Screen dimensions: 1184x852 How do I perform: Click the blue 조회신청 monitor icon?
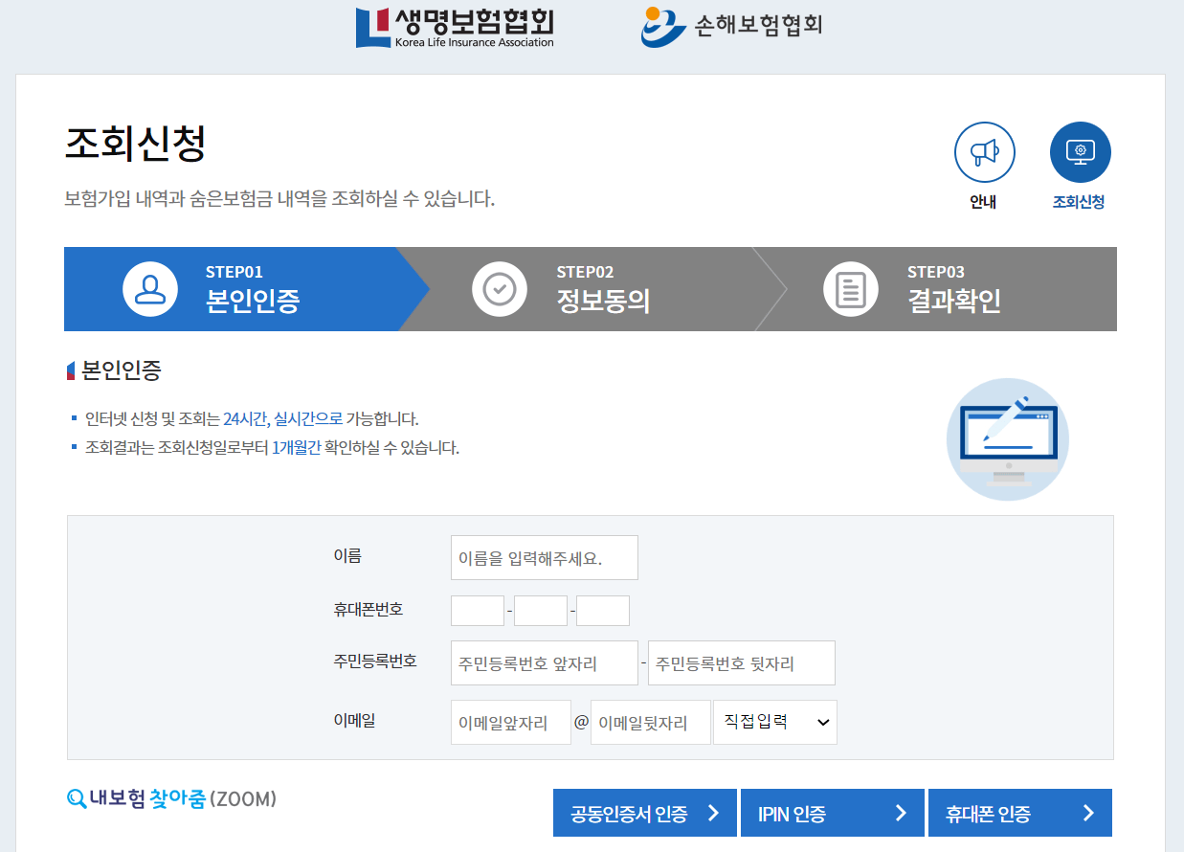click(x=1080, y=151)
